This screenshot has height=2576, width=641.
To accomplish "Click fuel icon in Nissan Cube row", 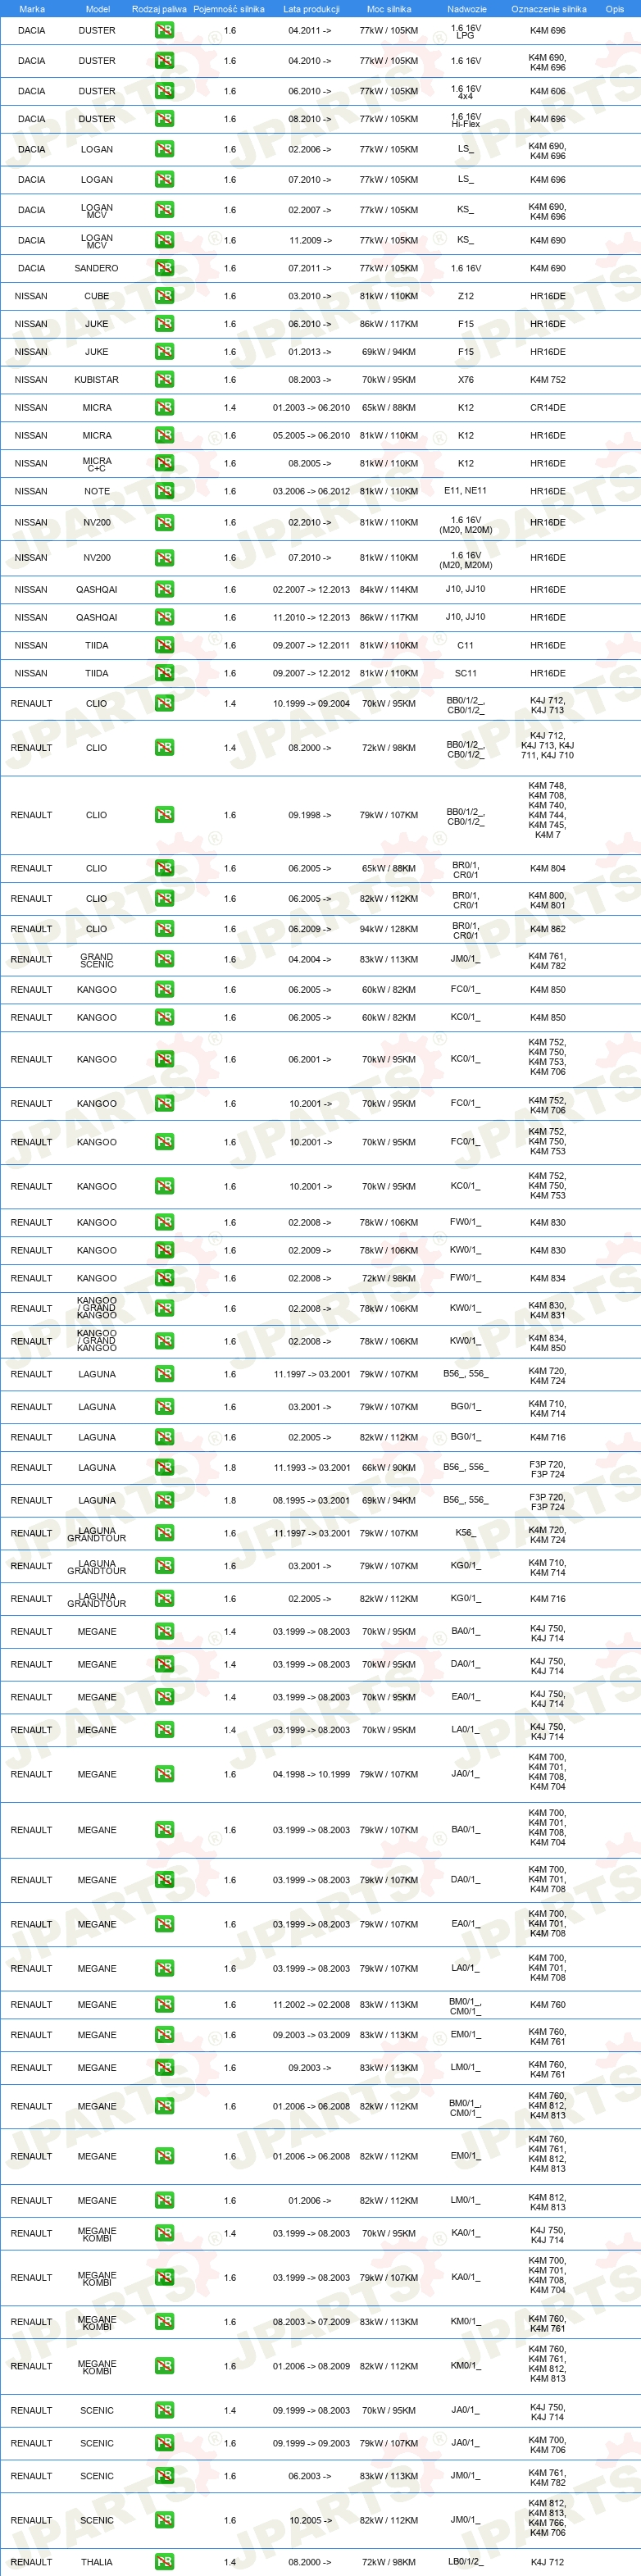I will [164, 296].
